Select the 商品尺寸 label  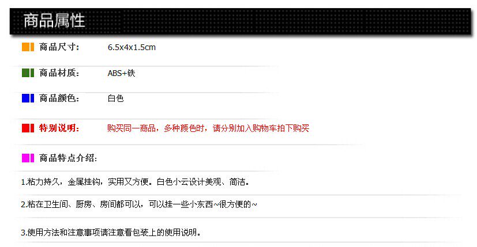pyautogui.click(x=59, y=47)
